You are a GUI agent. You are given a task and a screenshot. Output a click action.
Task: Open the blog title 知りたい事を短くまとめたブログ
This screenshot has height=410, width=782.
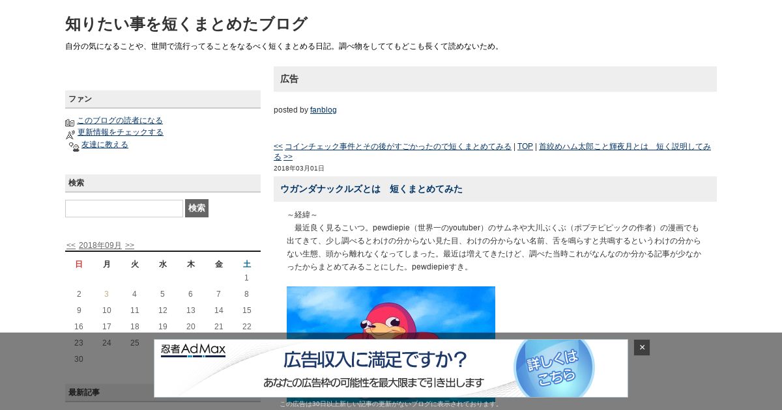[x=186, y=24]
